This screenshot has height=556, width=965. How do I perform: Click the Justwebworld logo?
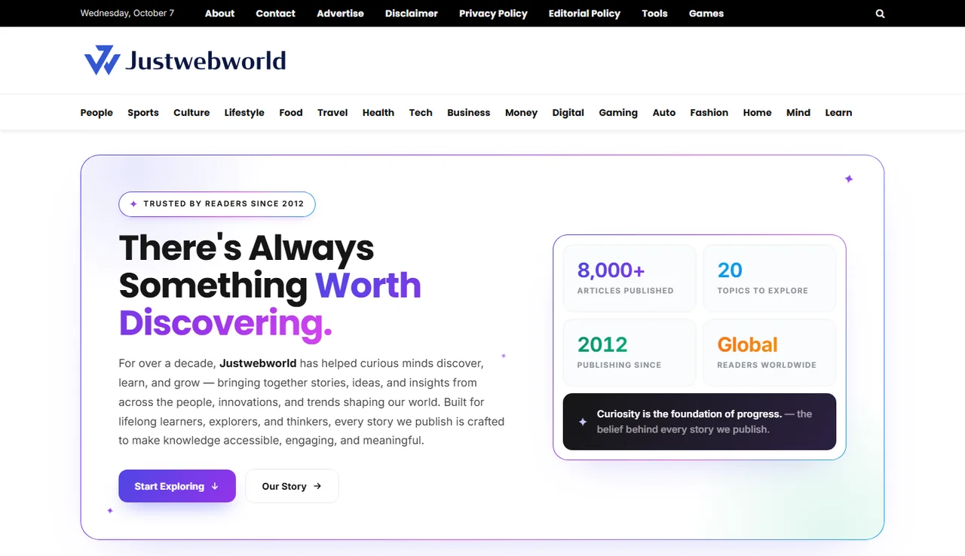(185, 60)
